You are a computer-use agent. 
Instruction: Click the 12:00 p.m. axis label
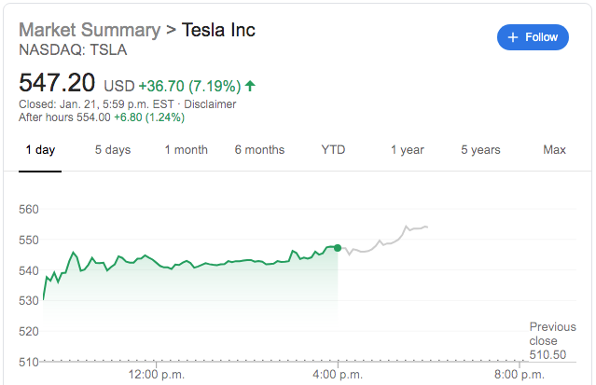pyautogui.click(x=157, y=375)
